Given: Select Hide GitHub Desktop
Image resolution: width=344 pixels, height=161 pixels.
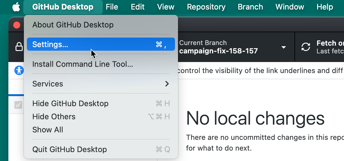Looking at the screenshot, I should (x=101, y=103).
